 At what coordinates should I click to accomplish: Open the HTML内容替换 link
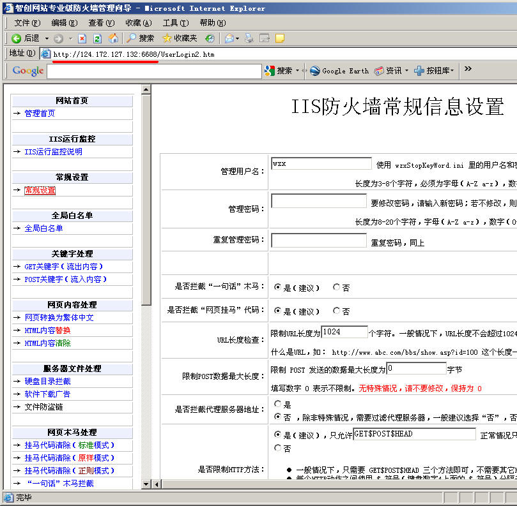[47, 331]
